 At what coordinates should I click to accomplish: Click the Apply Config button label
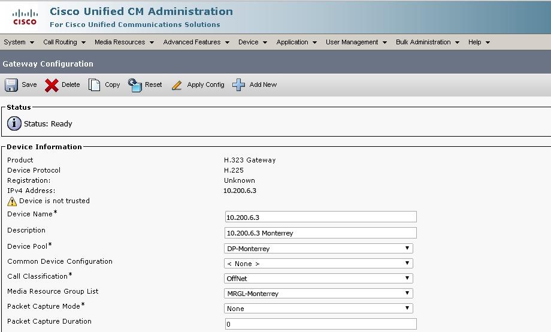pyautogui.click(x=205, y=84)
